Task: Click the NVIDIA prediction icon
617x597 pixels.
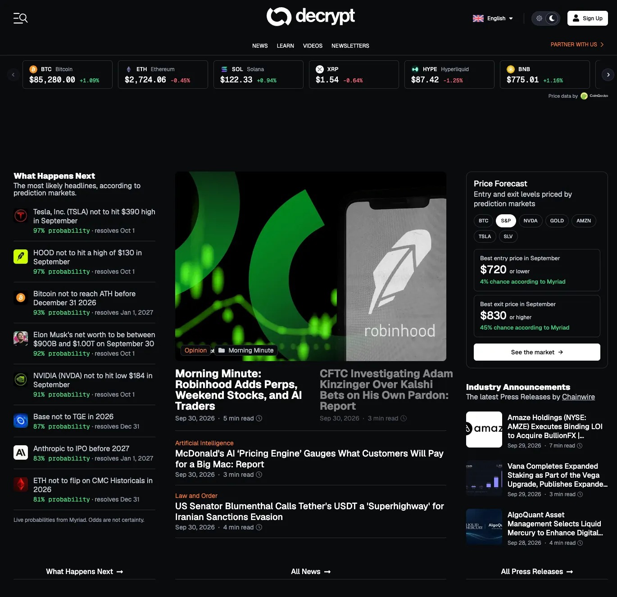Action: click(x=21, y=380)
